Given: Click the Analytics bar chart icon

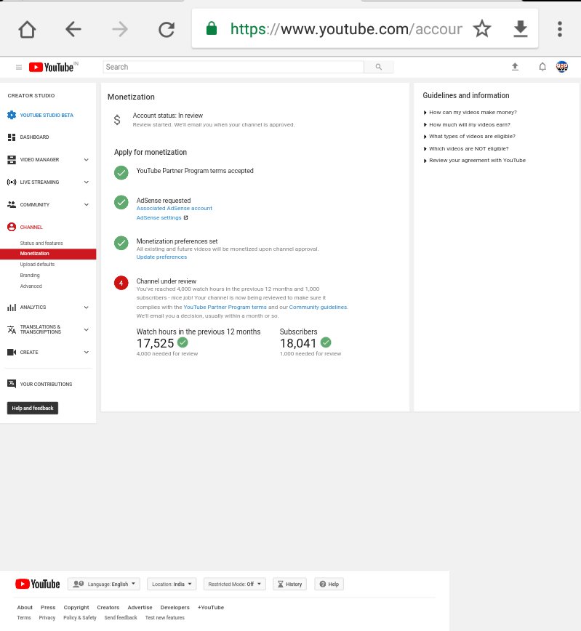Looking at the screenshot, I should [12, 308].
